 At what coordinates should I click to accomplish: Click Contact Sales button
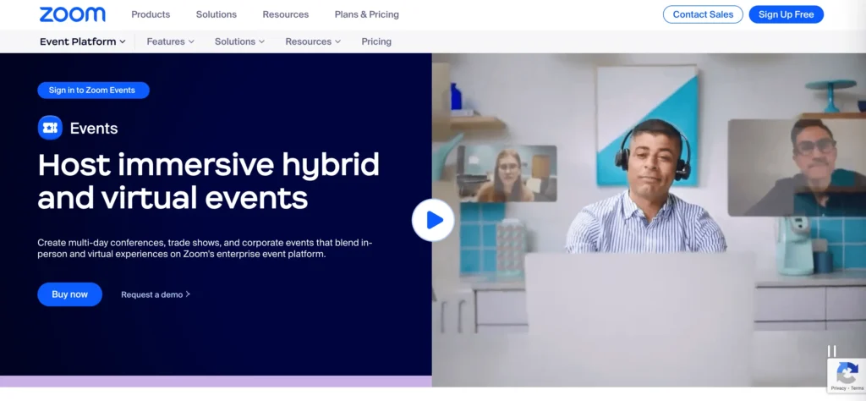703,14
